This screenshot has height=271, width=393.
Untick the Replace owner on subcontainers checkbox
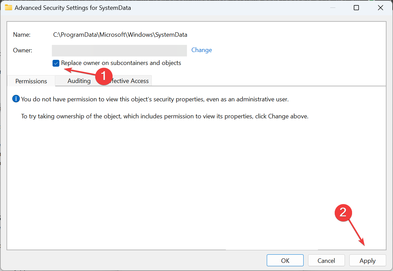click(56, 63)
